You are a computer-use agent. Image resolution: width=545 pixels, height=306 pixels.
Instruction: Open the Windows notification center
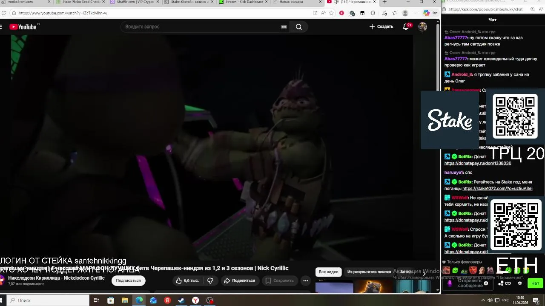536,300
